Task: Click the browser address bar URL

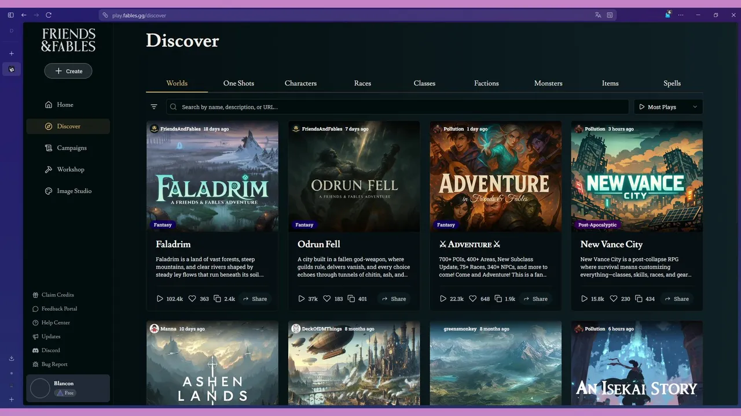Action: click(139, 16)
